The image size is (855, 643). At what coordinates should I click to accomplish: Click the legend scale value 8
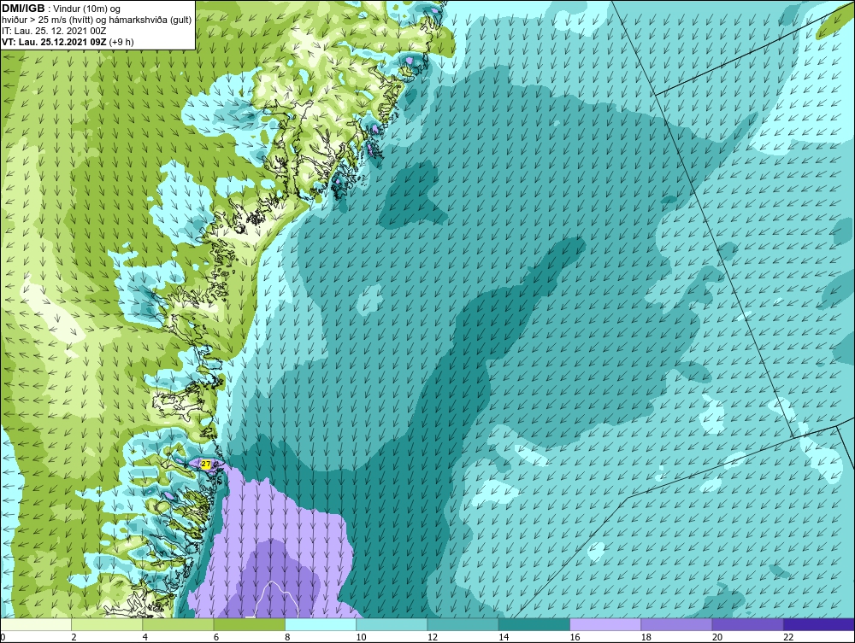287,638
